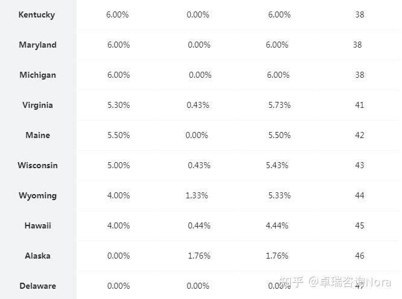Select the Maryland row label

coord(37,45)
